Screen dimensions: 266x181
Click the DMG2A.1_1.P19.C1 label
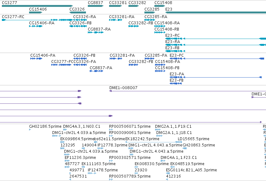(173, 126)
